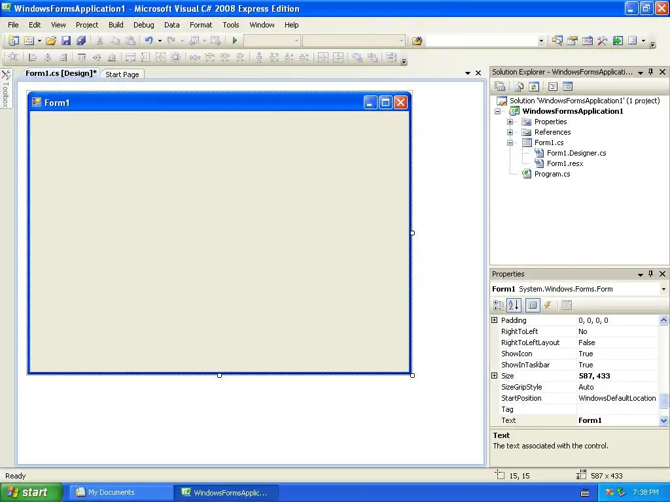Image resolution: width=670 pixels, height=502 pixels.
Task: Toggle the Properties list view button
Action: [533, 305]
